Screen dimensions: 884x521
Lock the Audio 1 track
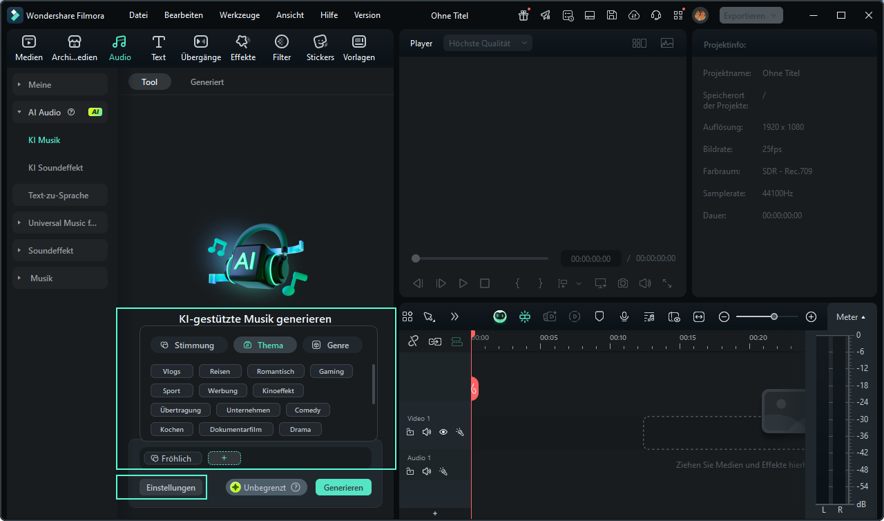(x=410, y=471)
